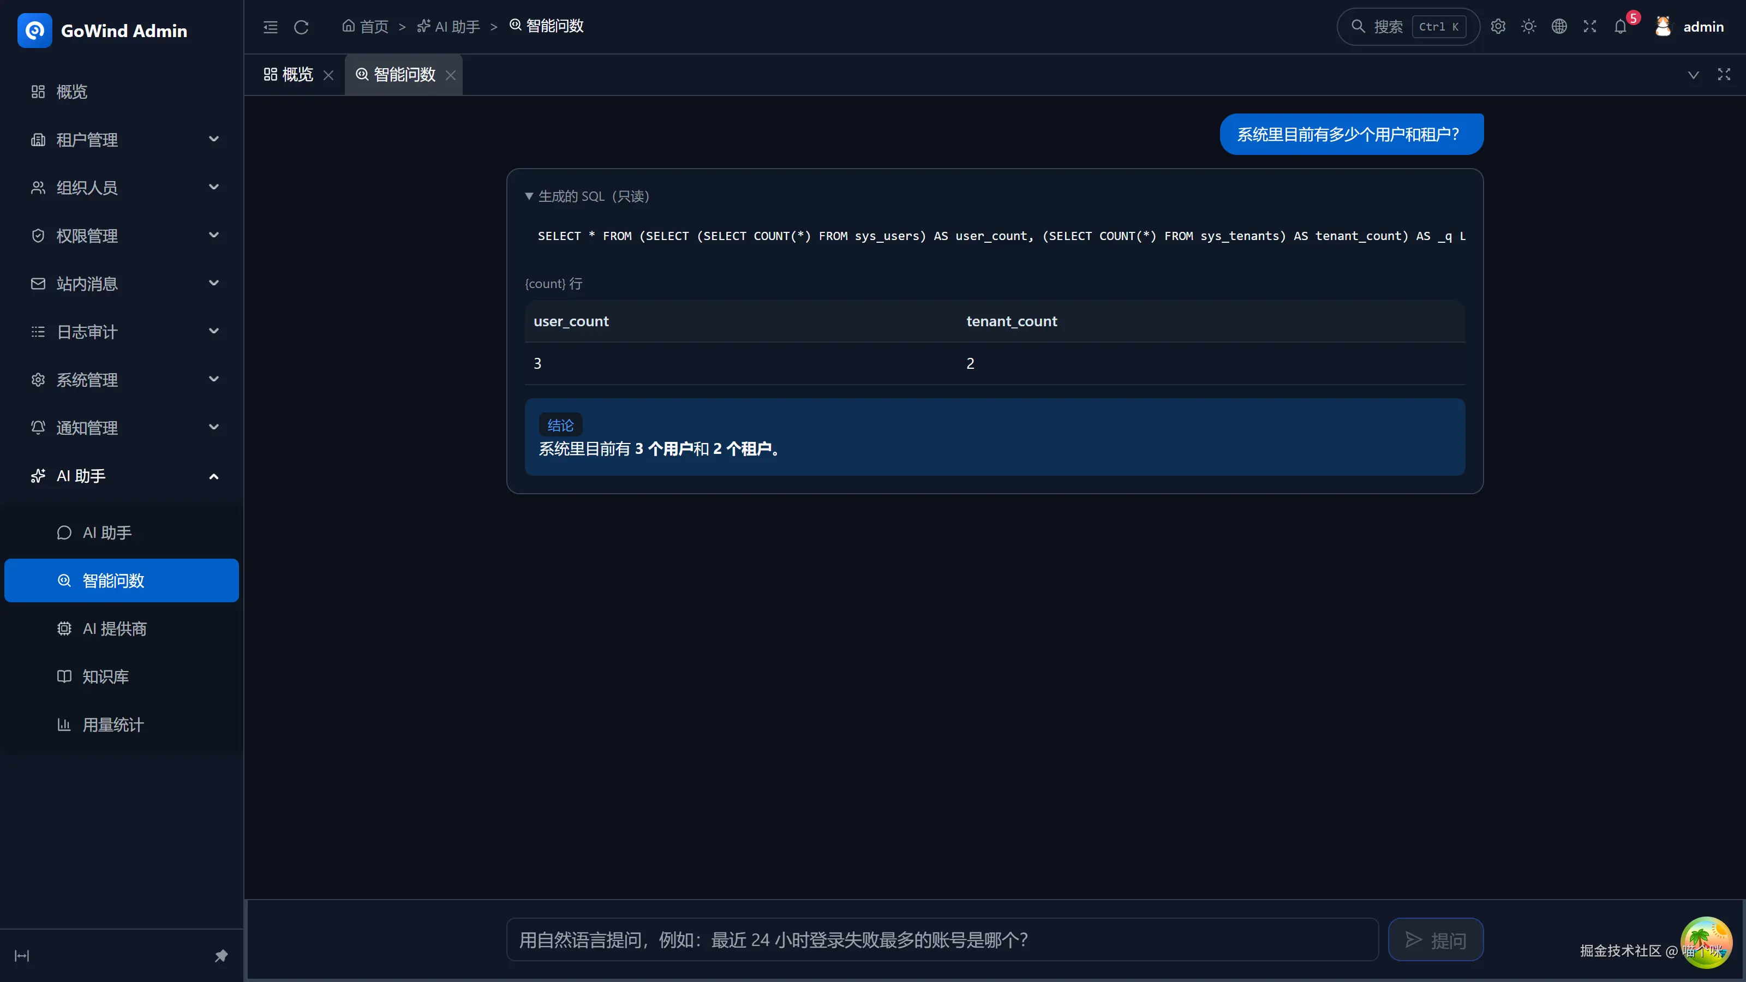Click the sidebar collapse icon at bottom
This screenshot has height=982, width=1746.
(x=22, y=956)
